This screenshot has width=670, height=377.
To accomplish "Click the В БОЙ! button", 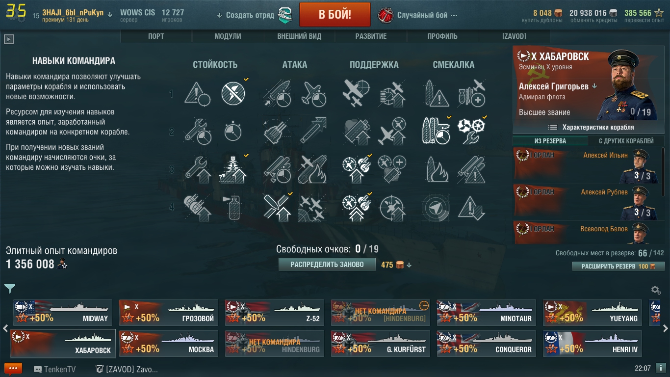I will [335, 14].
